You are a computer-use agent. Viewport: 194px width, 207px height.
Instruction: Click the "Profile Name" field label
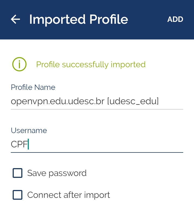33,87
